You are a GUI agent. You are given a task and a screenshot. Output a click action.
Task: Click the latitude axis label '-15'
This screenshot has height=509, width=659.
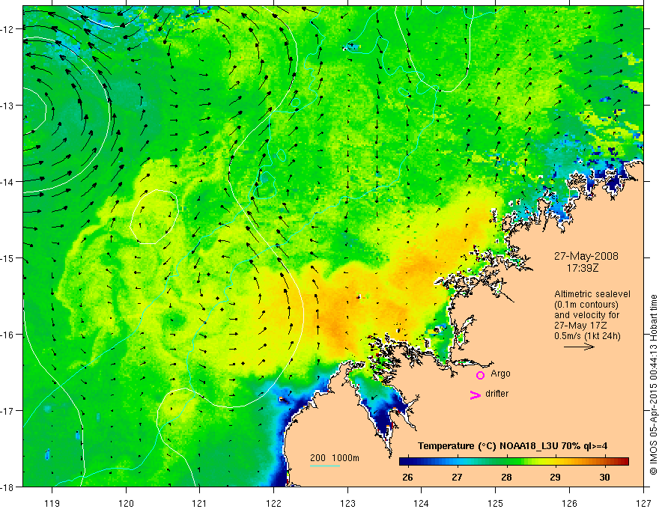[7, 257]
